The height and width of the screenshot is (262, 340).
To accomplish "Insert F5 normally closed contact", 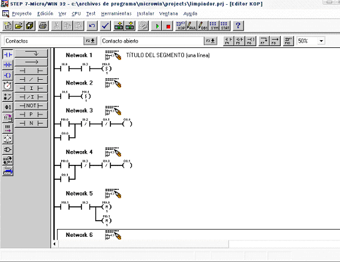I will click(x=240, y=41).
